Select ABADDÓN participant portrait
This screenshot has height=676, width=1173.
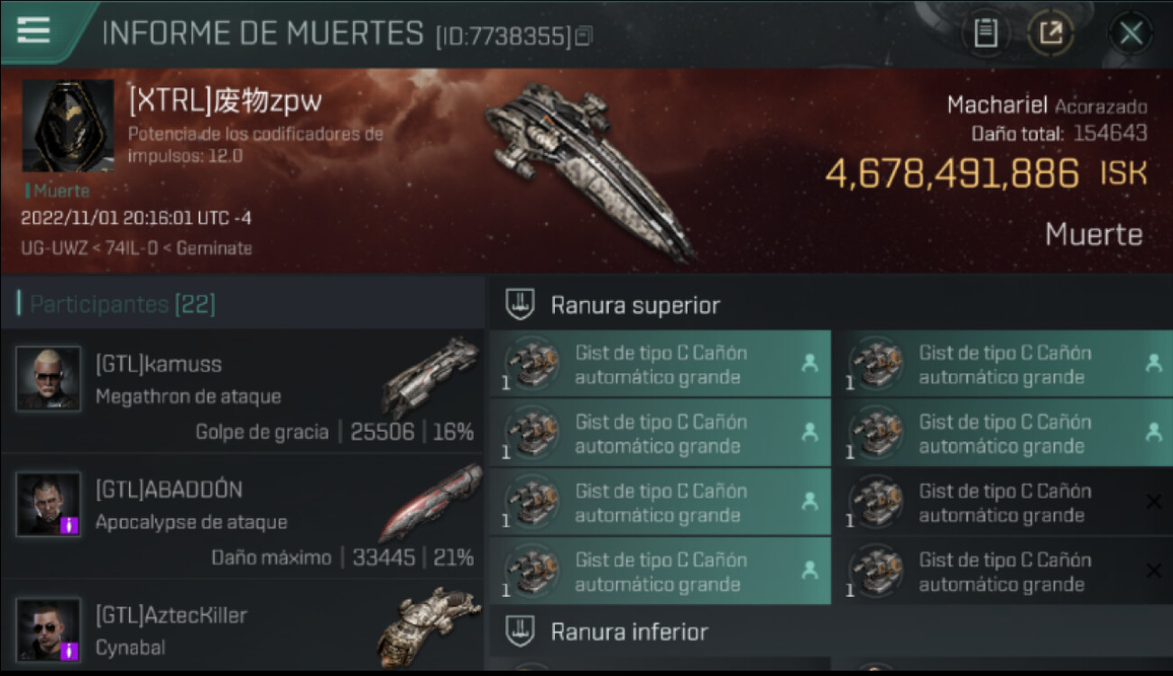coord(48,505)
